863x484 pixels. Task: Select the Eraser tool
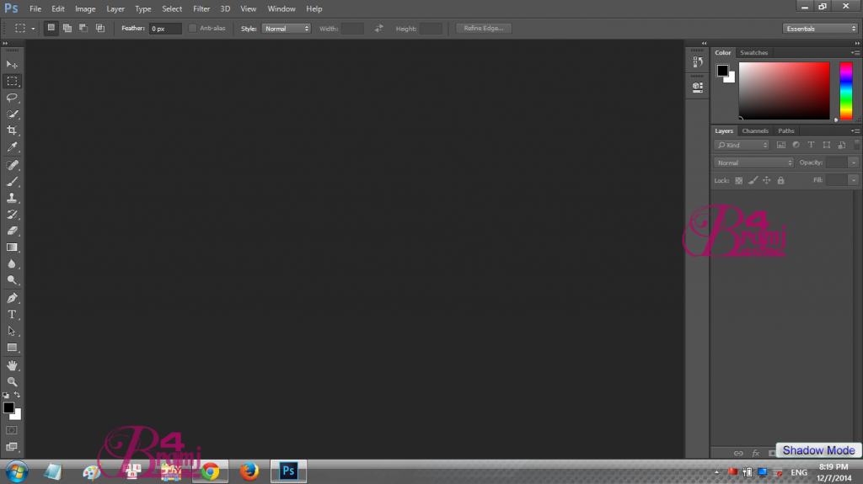(12, 231)
